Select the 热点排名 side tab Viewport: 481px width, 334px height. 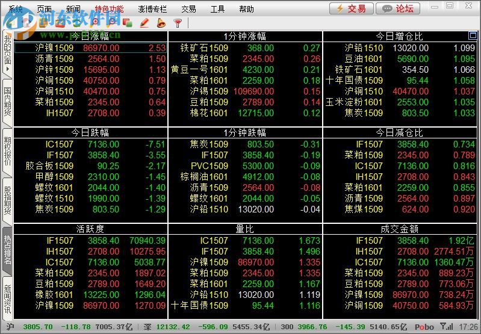[7, 250]
